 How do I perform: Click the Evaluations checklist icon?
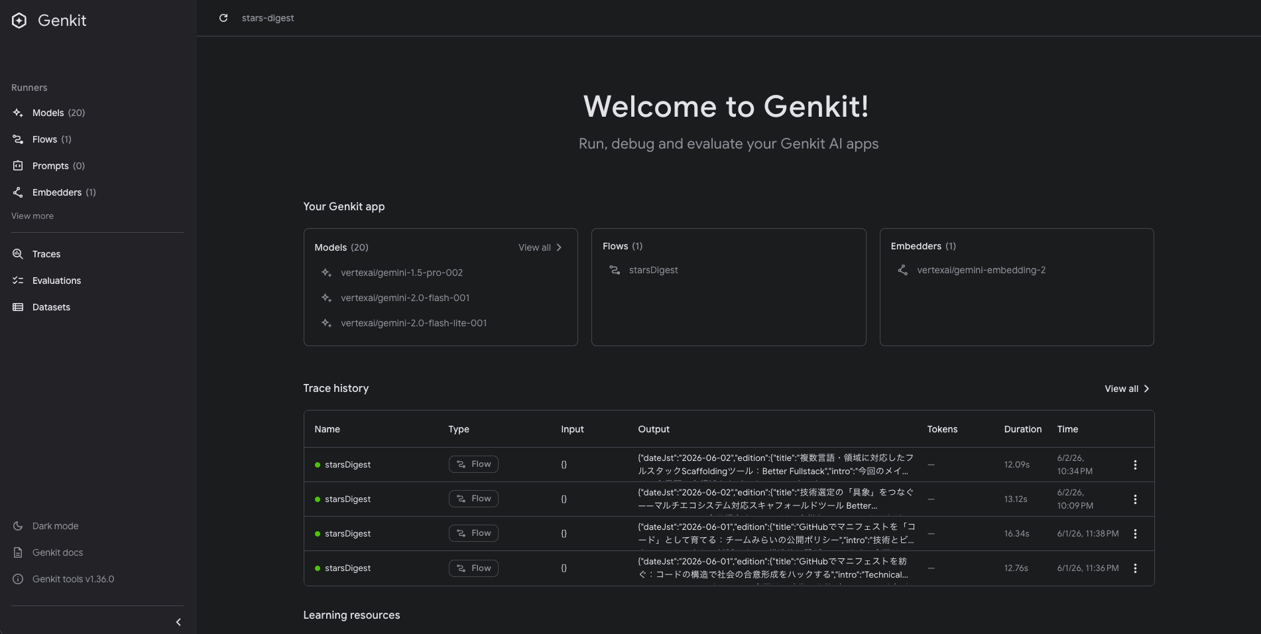coord(18,281)
